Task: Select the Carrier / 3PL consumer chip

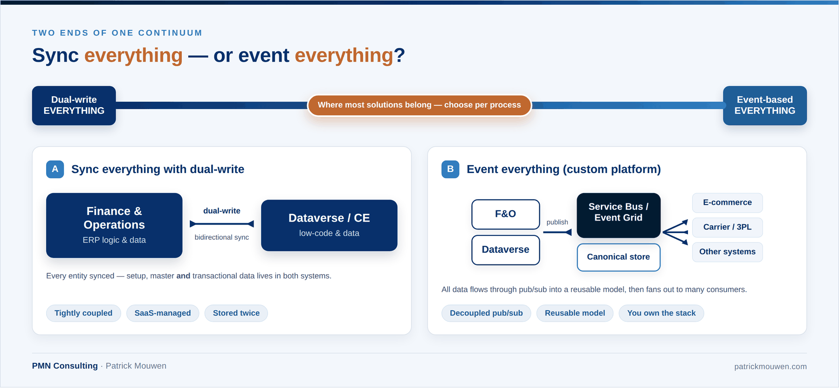Action: [x=727, y=227]
